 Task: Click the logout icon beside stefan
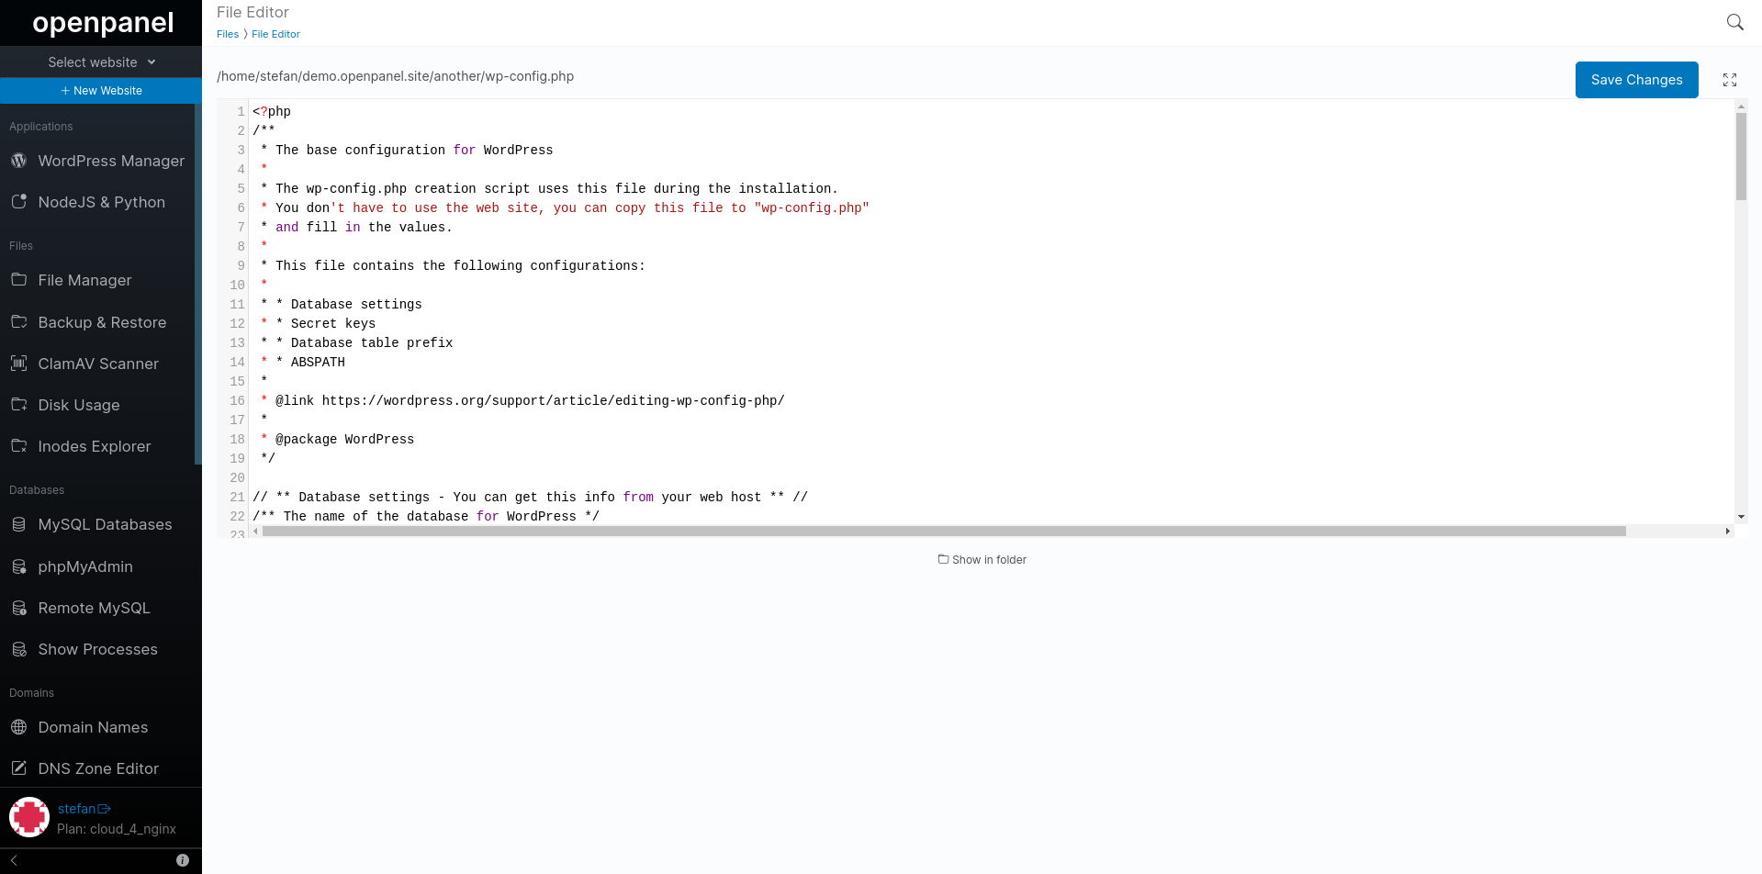tap(104, 809)
